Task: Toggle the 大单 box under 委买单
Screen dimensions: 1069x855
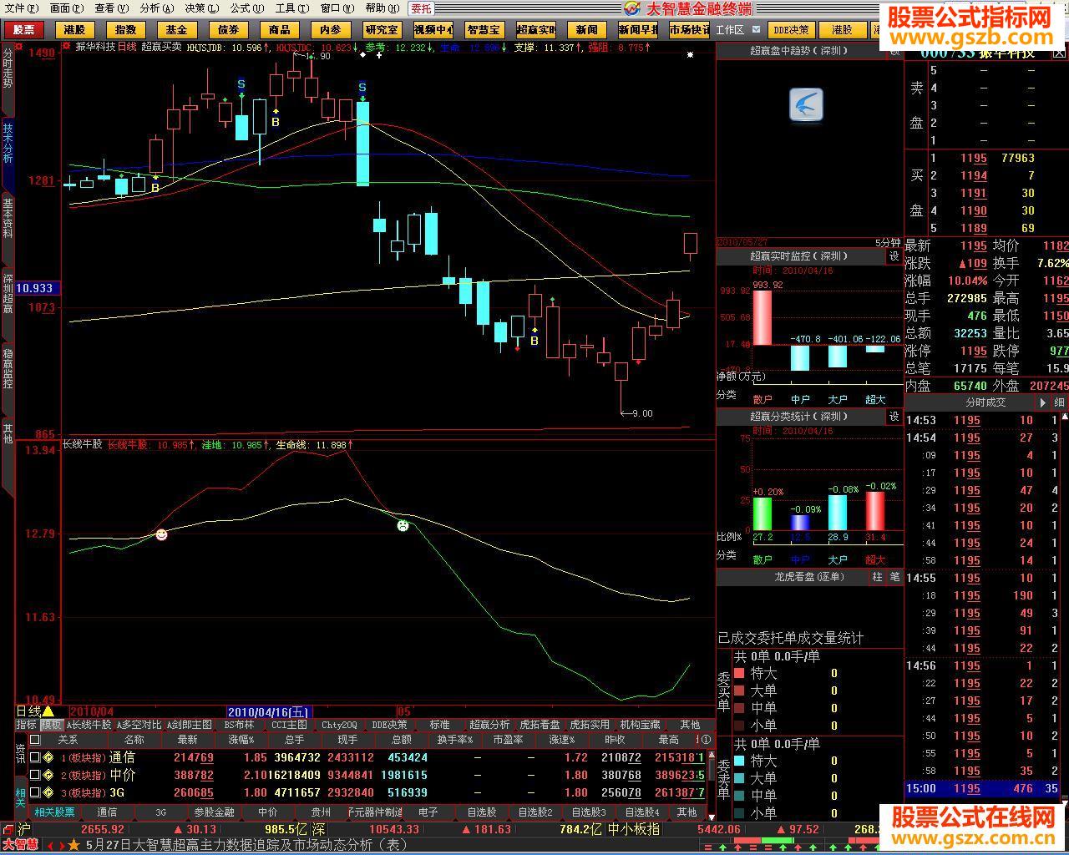Action: (739, 691)
